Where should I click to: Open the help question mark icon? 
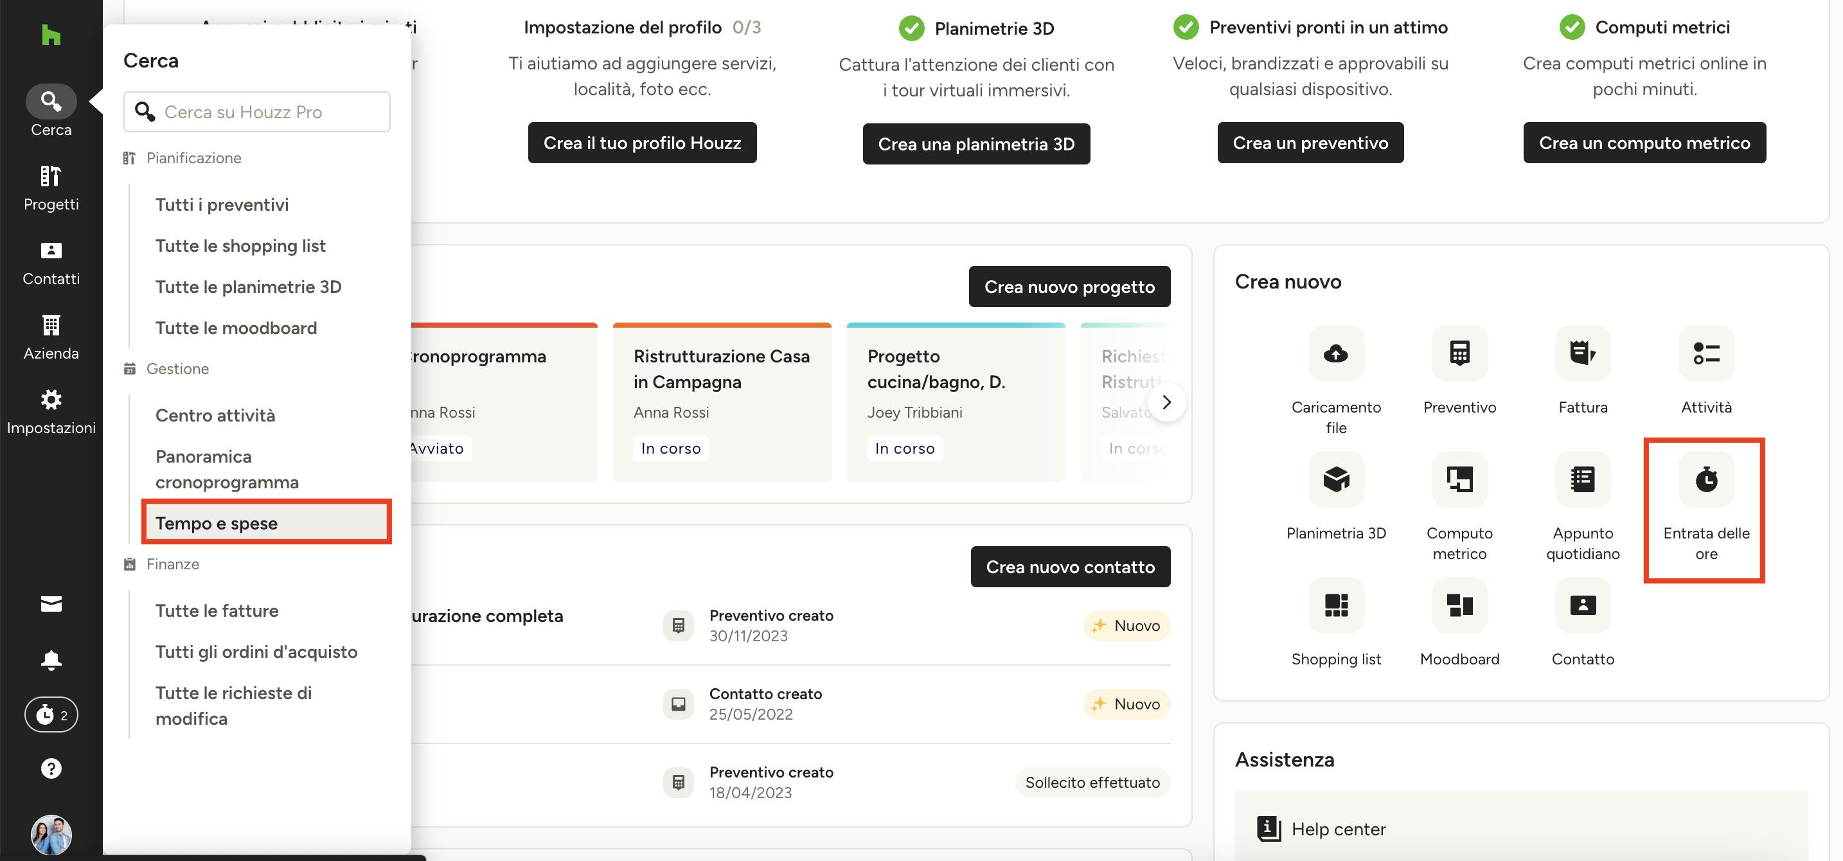51,768
